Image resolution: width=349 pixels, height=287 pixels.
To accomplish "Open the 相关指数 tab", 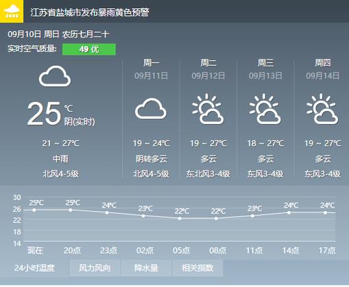I will pos(197,268).
